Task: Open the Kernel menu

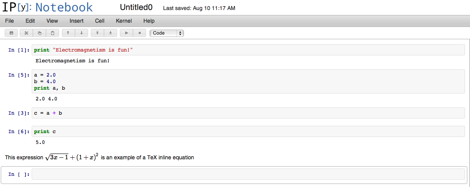Action: tap(124, 21)
